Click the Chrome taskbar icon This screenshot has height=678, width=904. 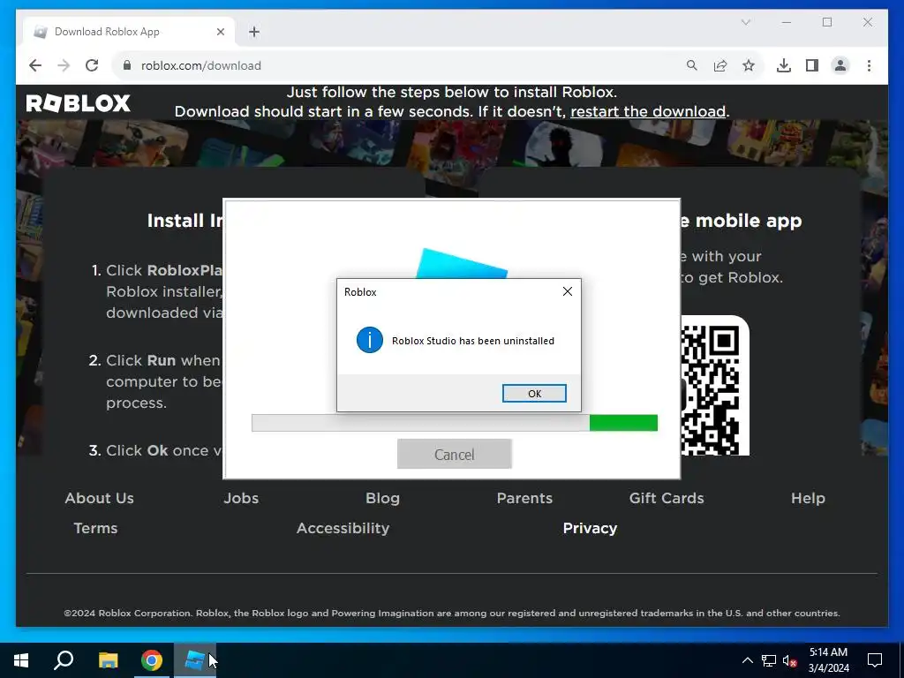tap(152, 660)
